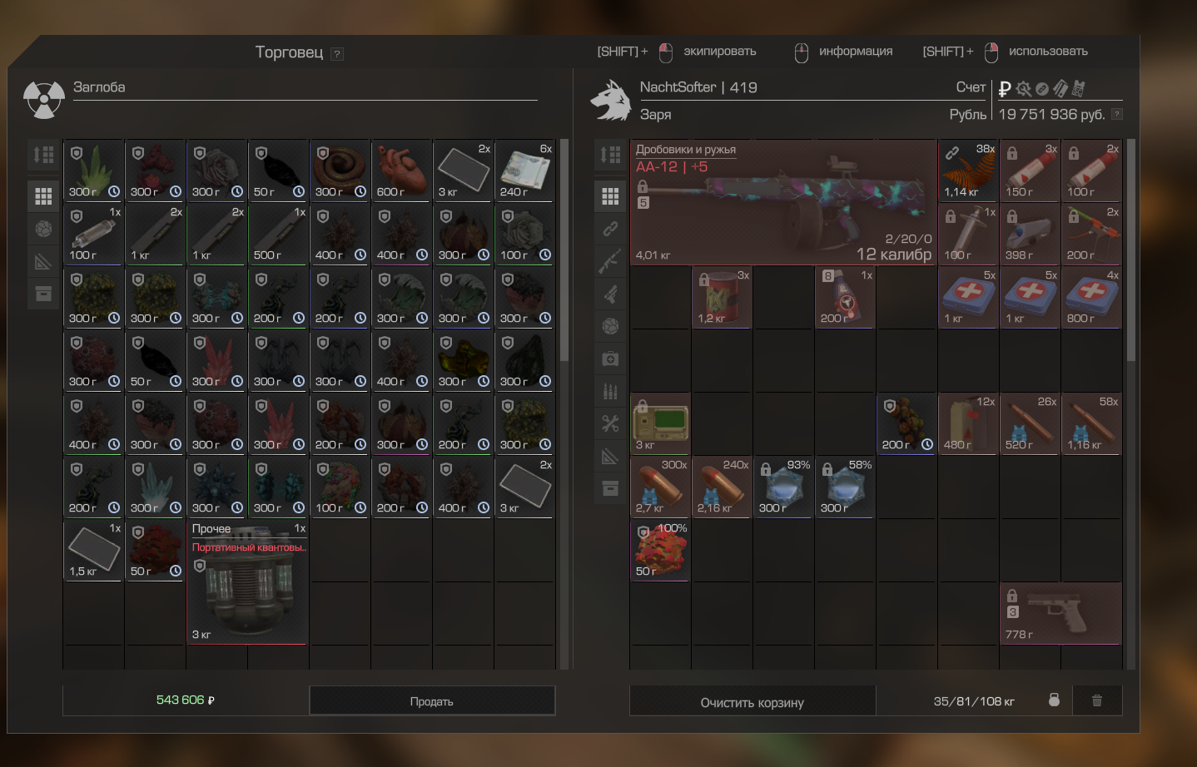1197x767 pixels.
Task: Click the trader inventory scrollbar
Action: (x=564, y=250)
